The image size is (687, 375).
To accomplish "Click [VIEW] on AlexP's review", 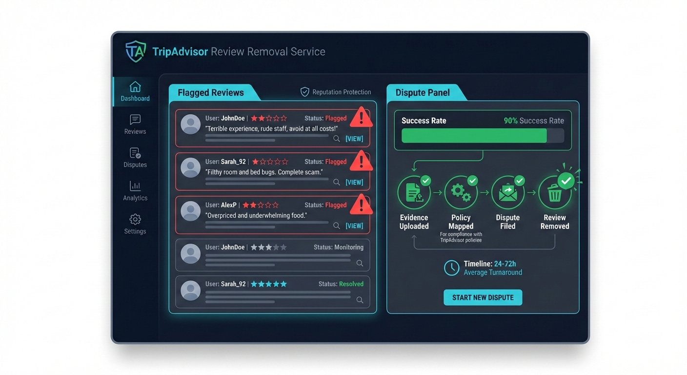I will pos(354,226).
